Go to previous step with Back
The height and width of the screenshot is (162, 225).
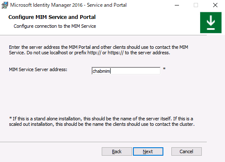117,151
